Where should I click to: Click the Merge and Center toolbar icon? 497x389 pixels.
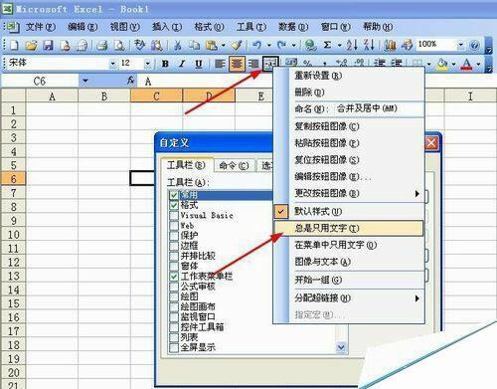(x=271, y=64)
